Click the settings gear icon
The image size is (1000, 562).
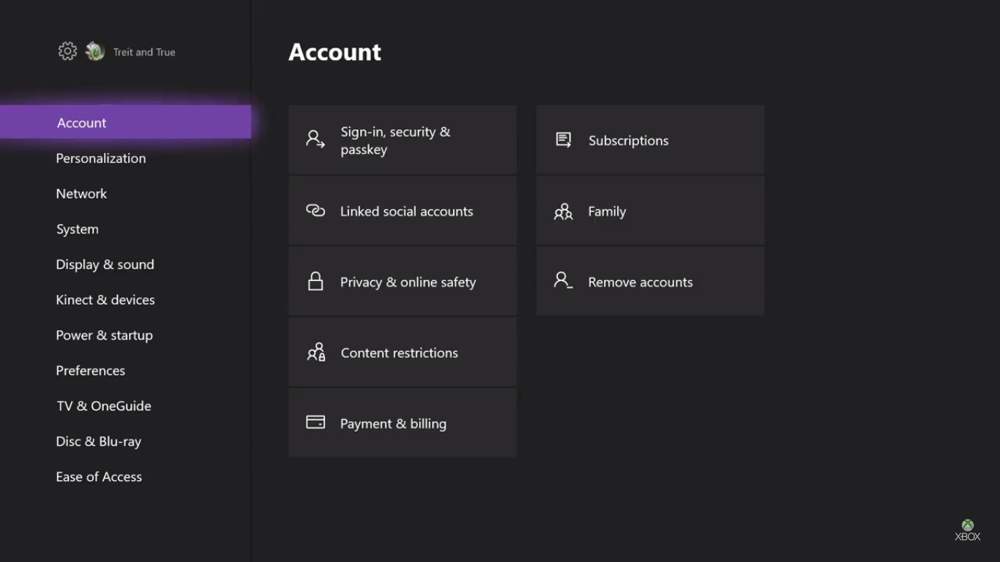(67, 51)
